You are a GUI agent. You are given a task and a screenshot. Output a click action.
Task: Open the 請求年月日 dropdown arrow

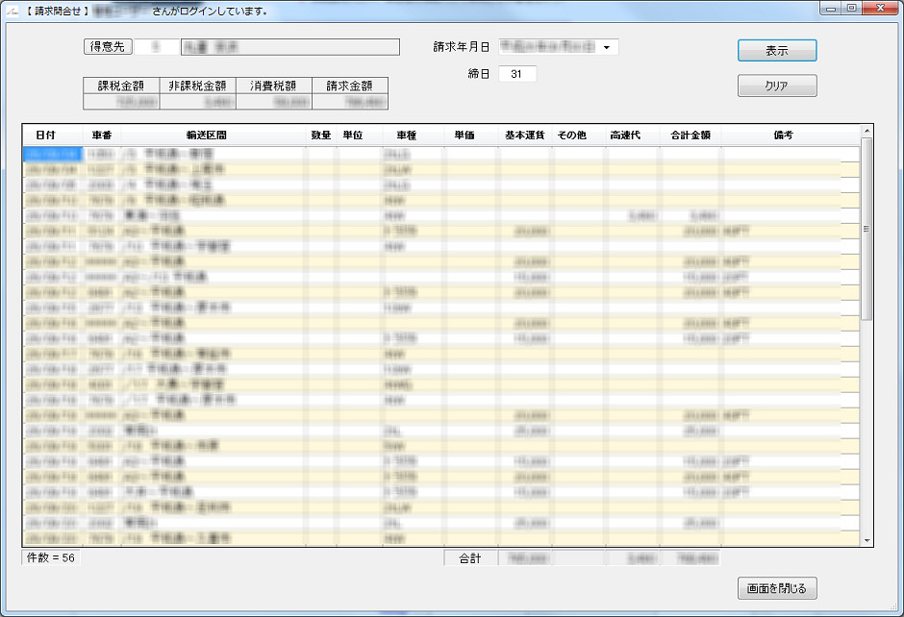point(607,47)
